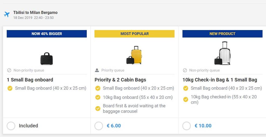266x137 pixels.
Task: Click the yellow suitcase image
Action: pos(136,55)
